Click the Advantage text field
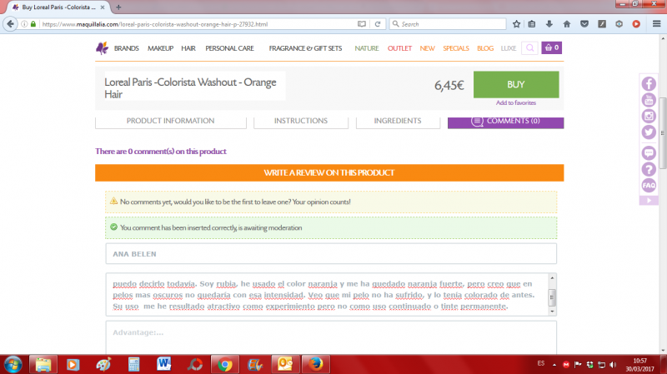 [331, 337]
